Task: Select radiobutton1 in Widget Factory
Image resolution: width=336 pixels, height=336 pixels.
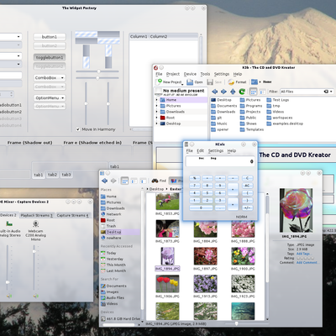Action: tap(11, 105)
